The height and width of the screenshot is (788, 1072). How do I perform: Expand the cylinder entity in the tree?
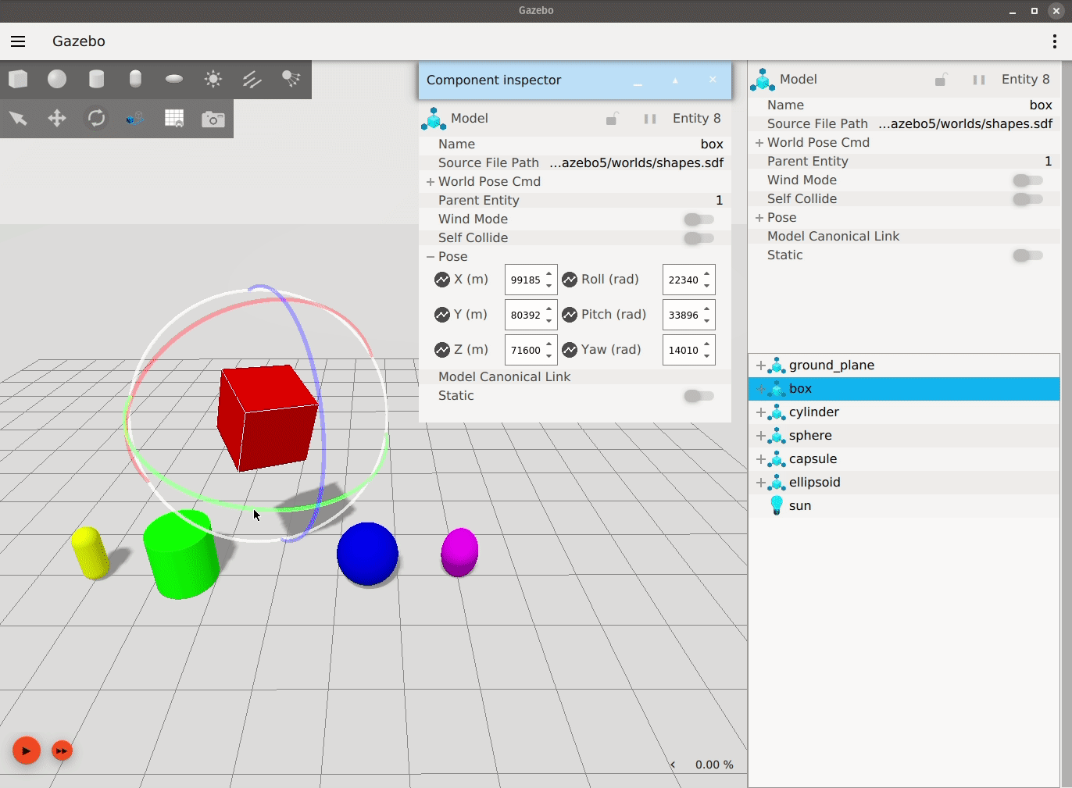pyautogui.click(x=760, y=412)
